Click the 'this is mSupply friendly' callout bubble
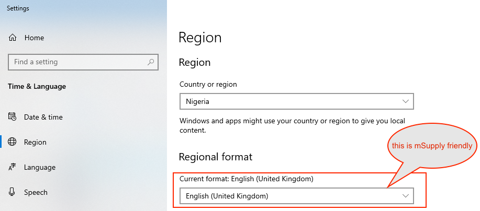 pyautogui.click(x=431, y=146)
